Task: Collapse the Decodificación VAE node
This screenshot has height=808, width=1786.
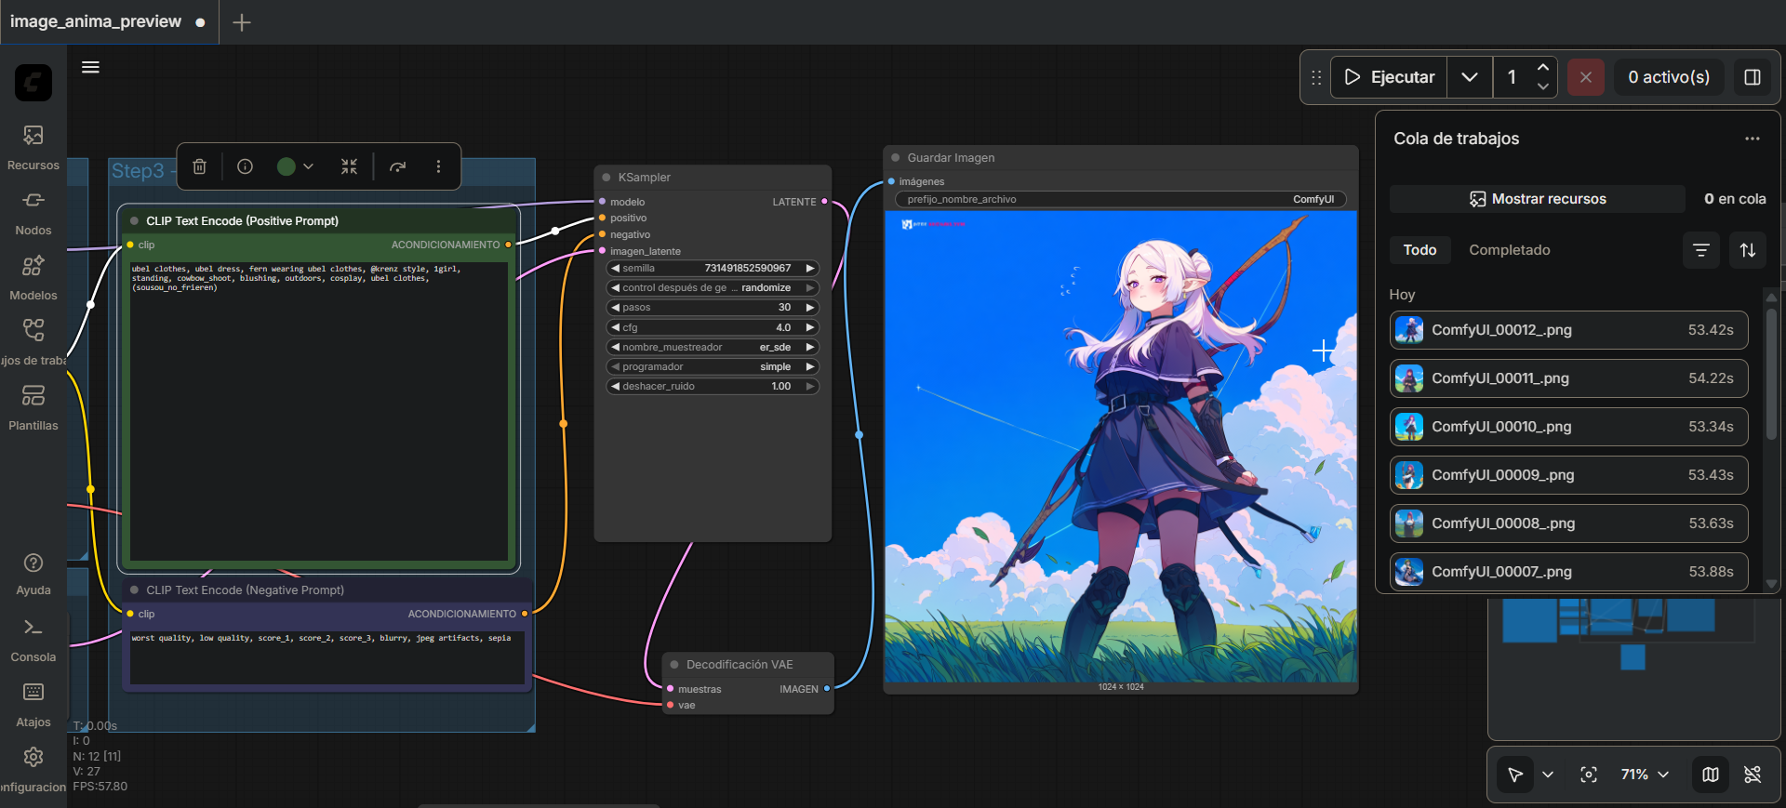Action: tap(675, 665)
